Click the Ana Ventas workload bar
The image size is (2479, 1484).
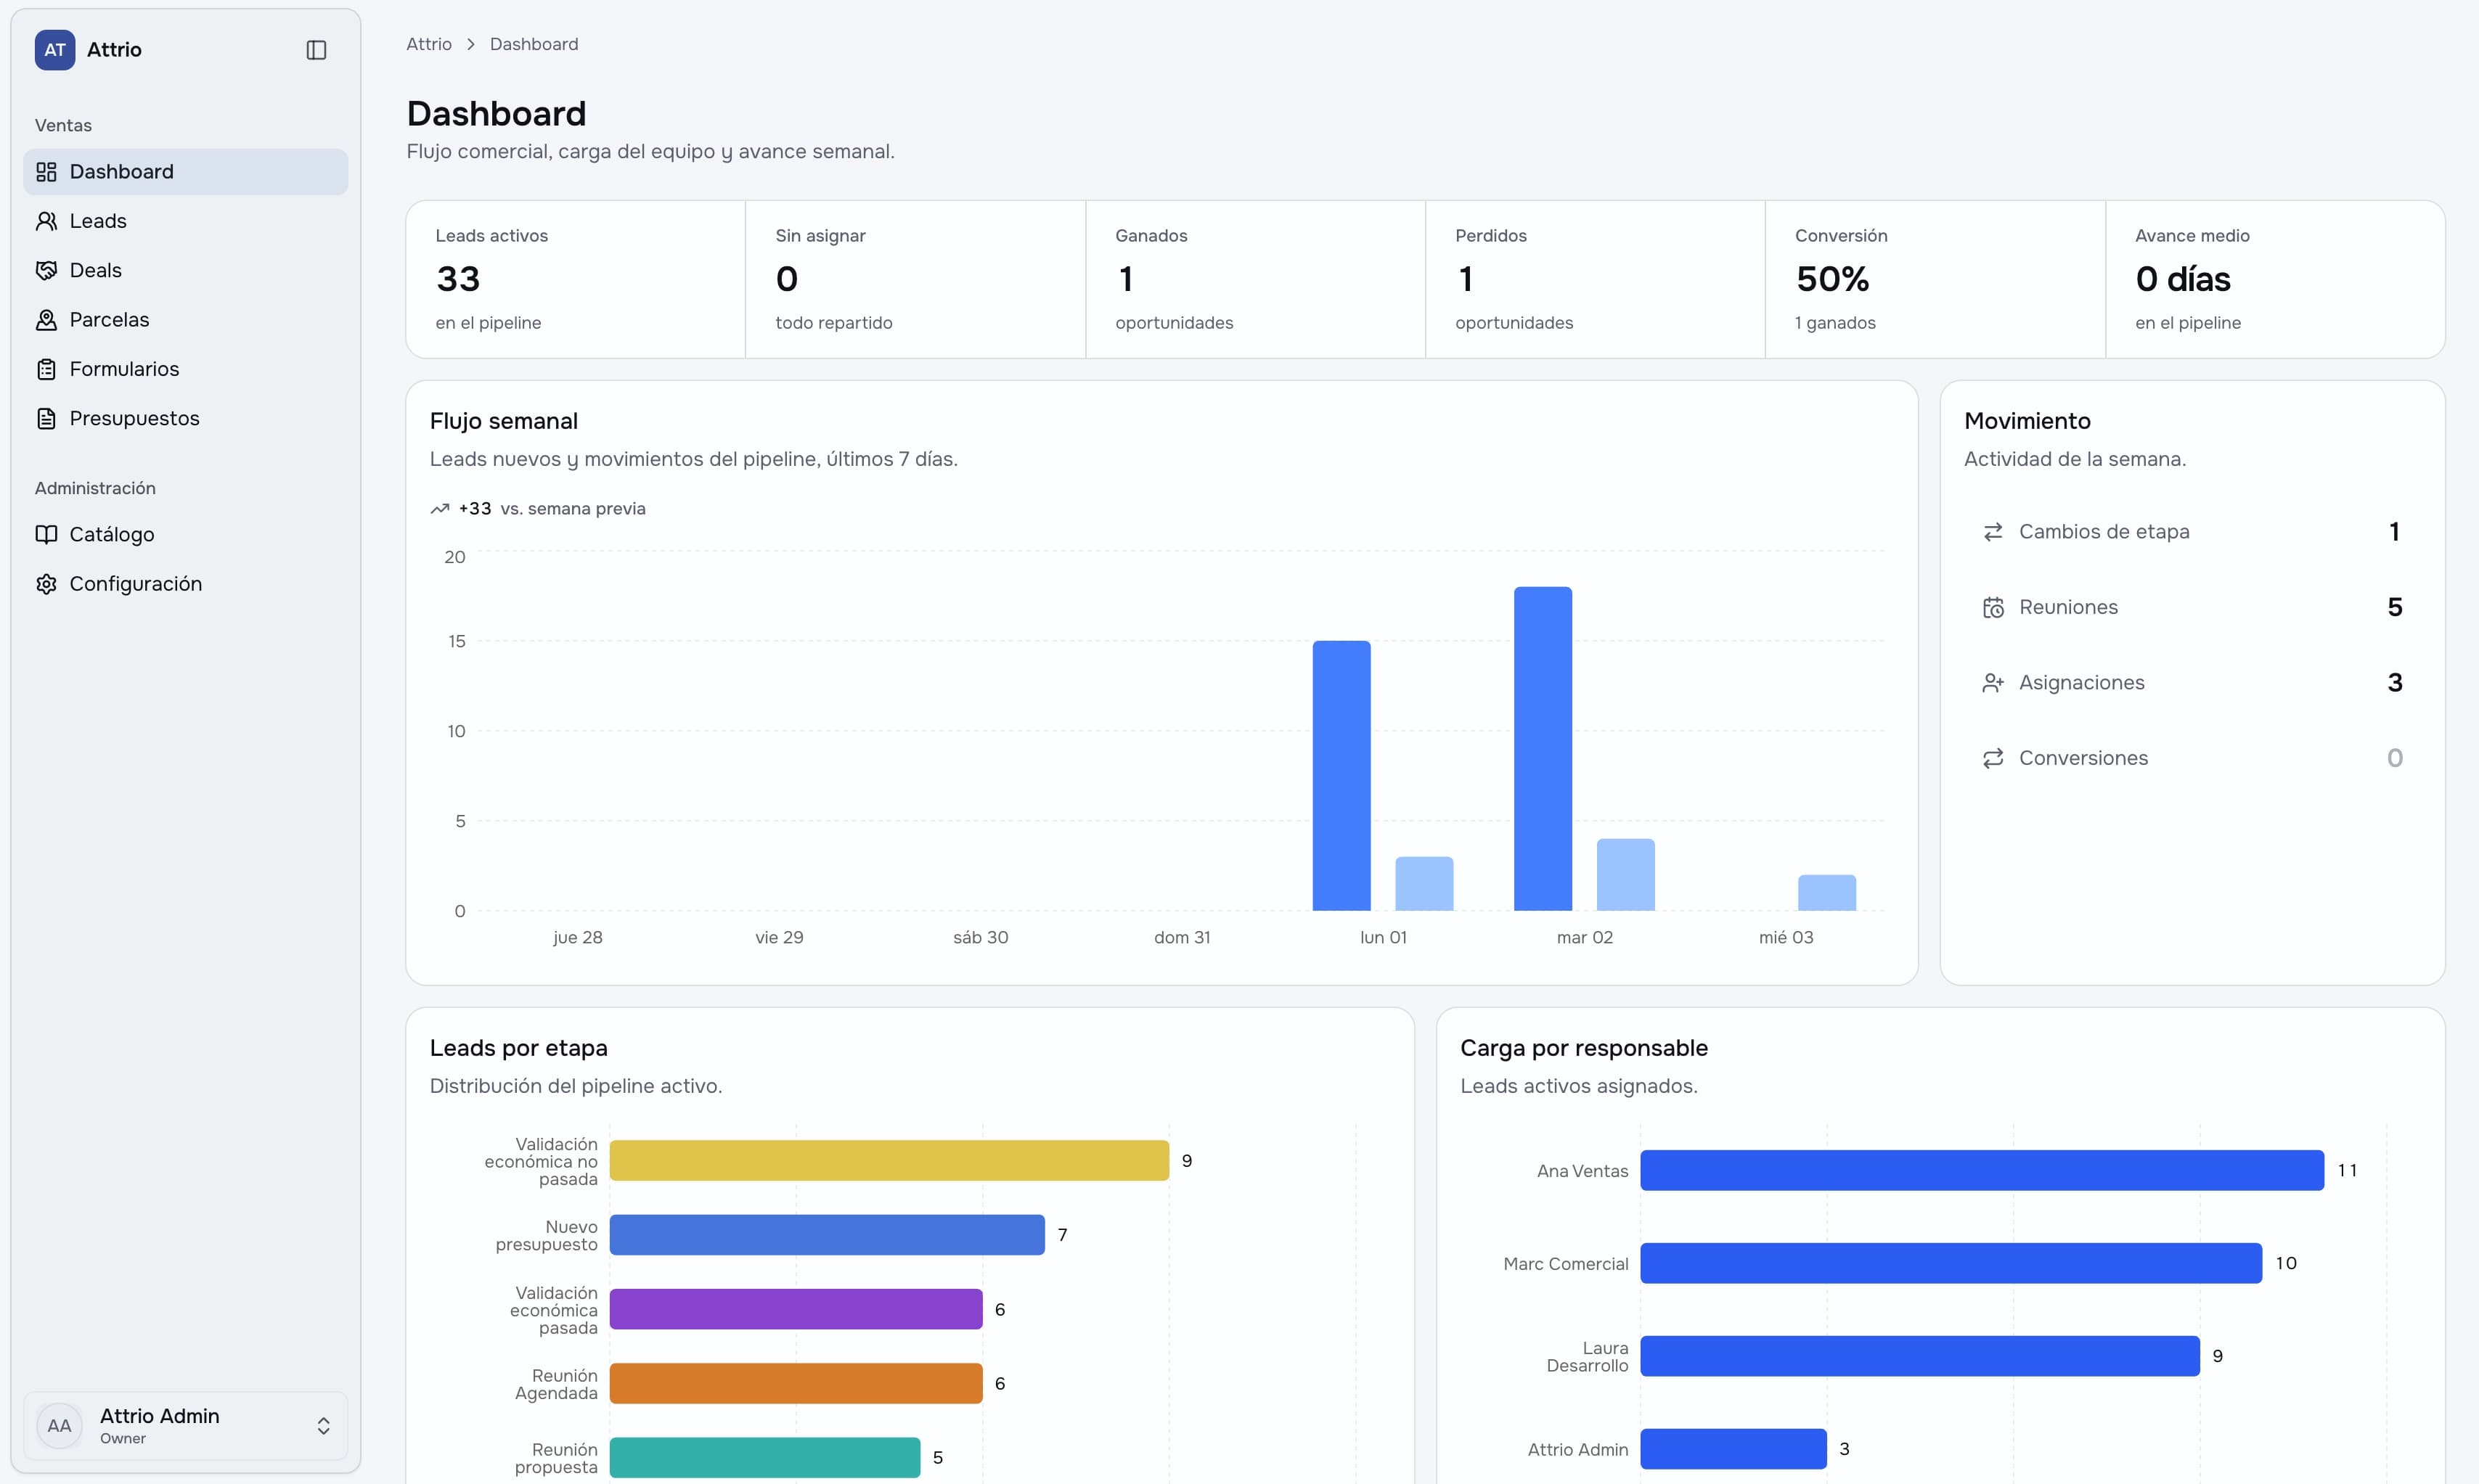[1982, 1171]
